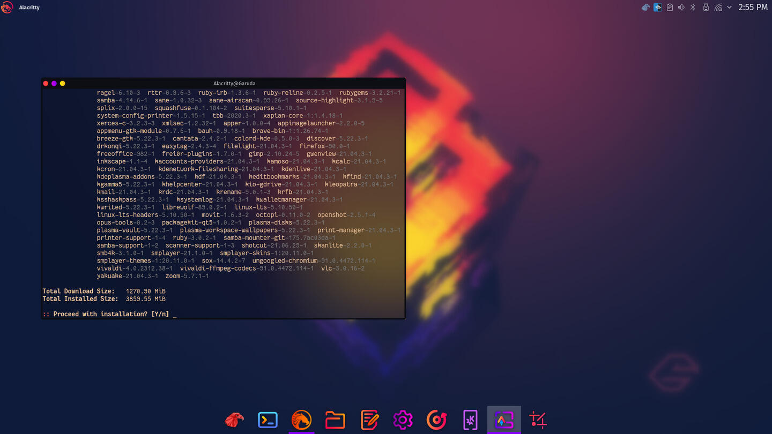
Task: Click the red window button on Alacritty
Action: point(46,84)
